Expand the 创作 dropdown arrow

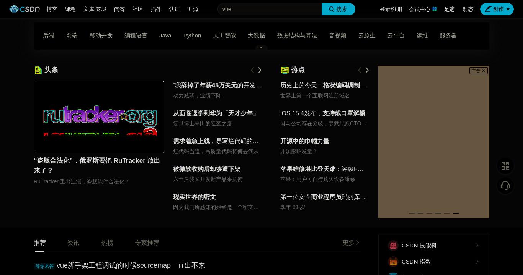click(508, 9)
